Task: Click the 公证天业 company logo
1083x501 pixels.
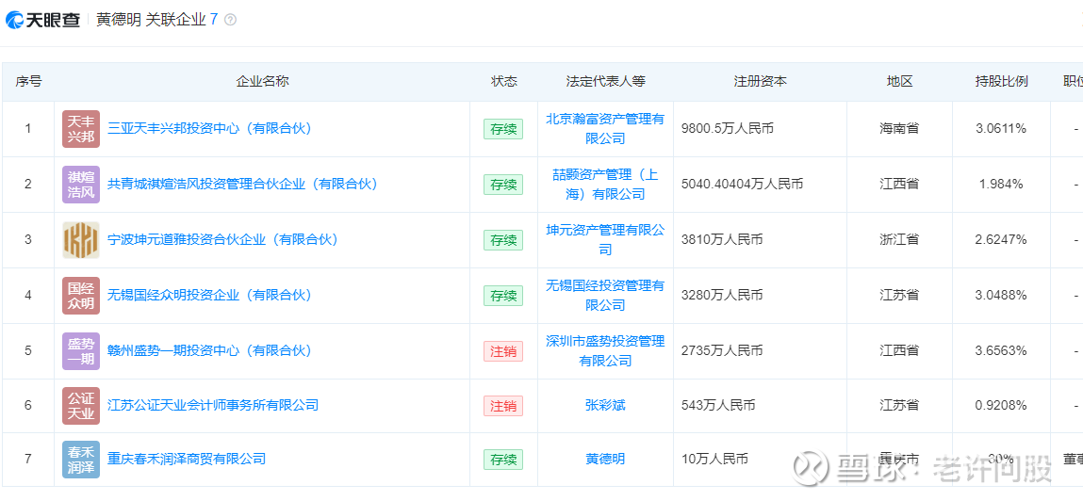Action: [x=81, y=406]
